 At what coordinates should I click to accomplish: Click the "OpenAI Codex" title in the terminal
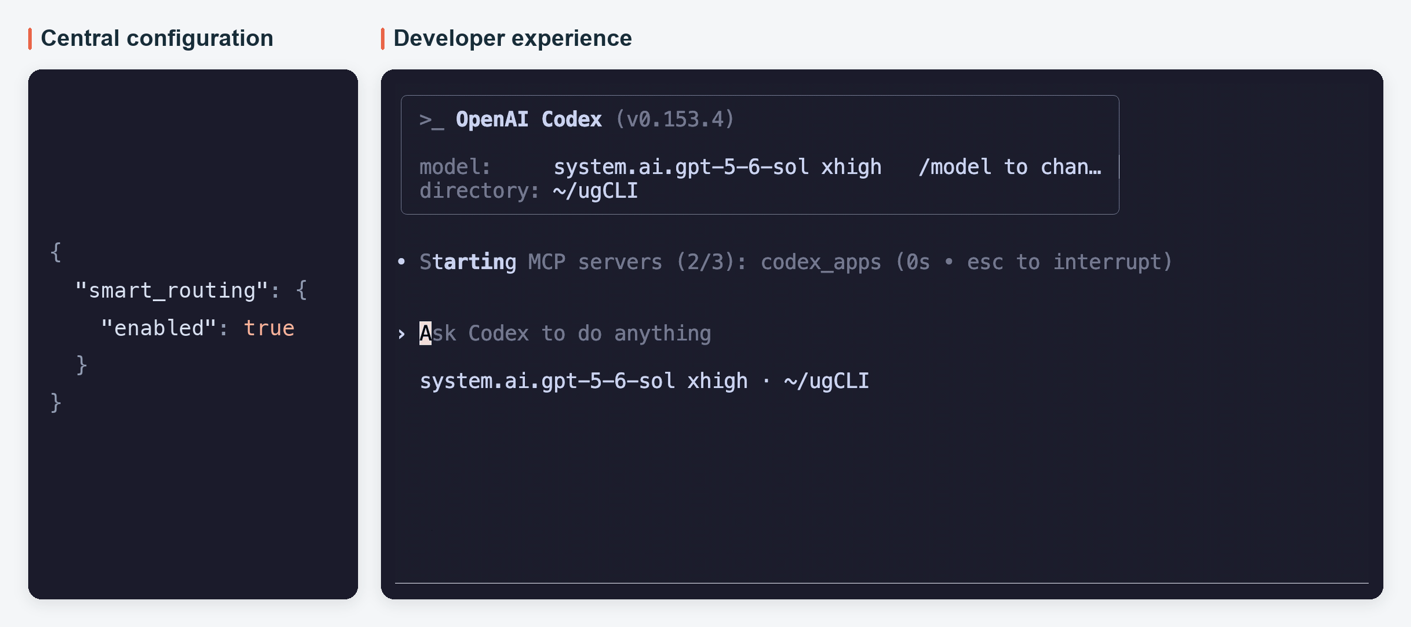tap(529, 119)
